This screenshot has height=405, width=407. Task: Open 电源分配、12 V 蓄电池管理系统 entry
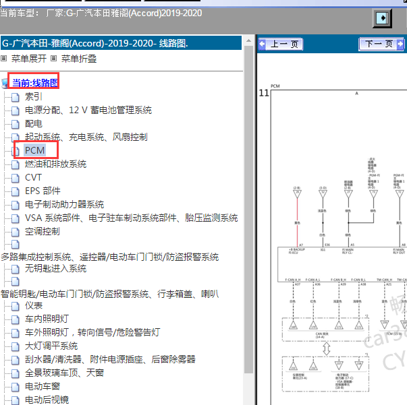click(x=88, y=110)
